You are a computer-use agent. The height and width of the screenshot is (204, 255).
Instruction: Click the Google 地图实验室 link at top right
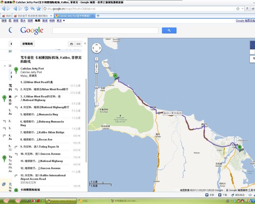coord(245,21)
